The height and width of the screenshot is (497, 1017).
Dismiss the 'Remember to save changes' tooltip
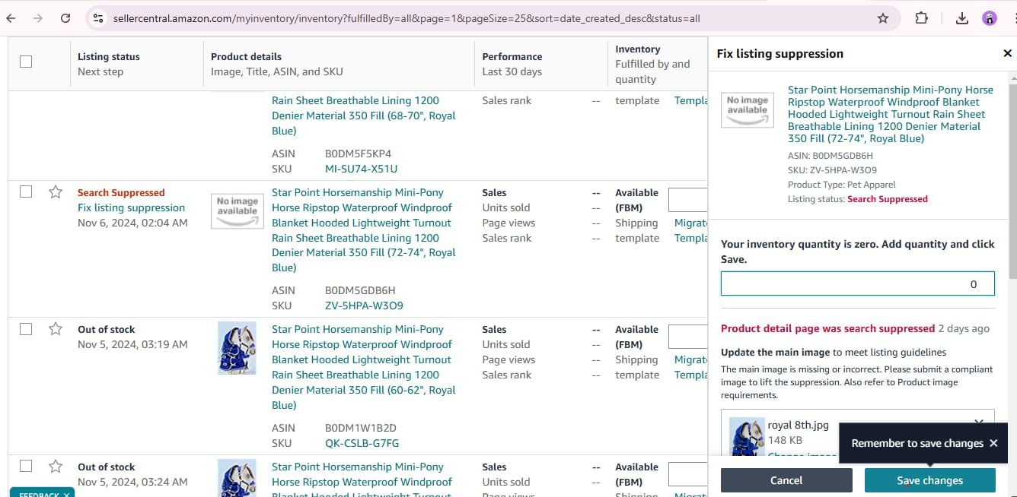pyautogui.click(x=993, y=443)
